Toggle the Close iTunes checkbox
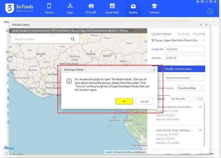 coord(6,153)
